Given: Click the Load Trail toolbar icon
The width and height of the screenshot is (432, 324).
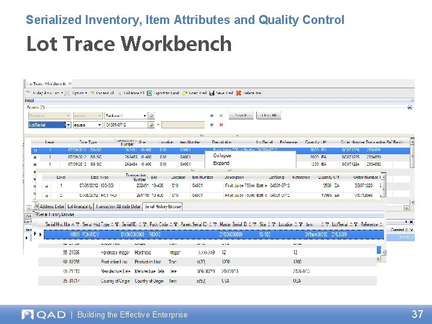Looking at the screenshot, I should point(185,93).
